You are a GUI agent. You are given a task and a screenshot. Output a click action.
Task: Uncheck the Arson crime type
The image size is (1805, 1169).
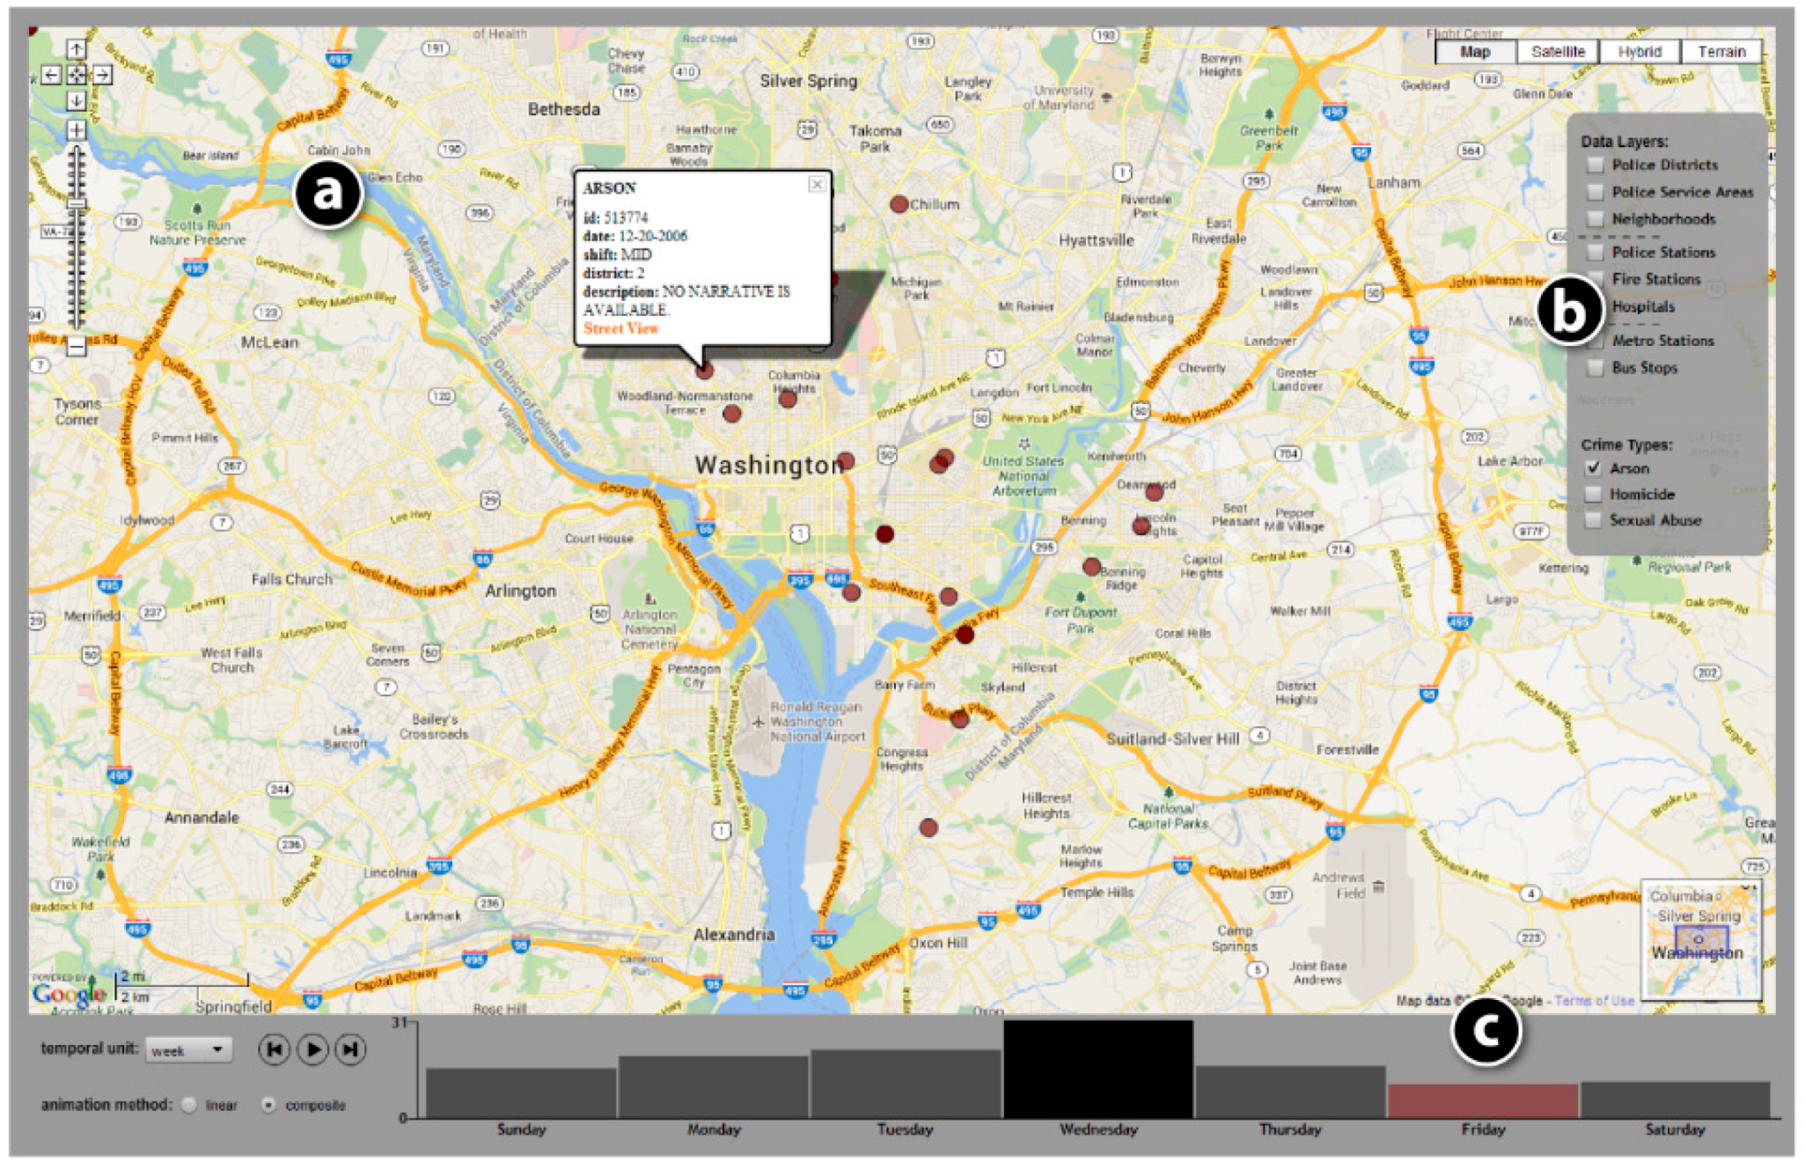[x=1593, y=467]
